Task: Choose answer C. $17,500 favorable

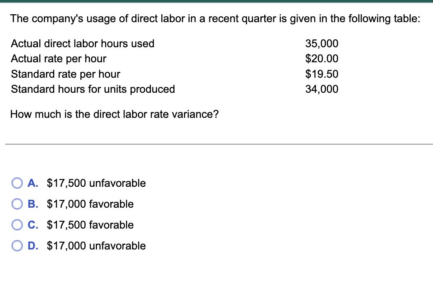Action: (90, 225)
